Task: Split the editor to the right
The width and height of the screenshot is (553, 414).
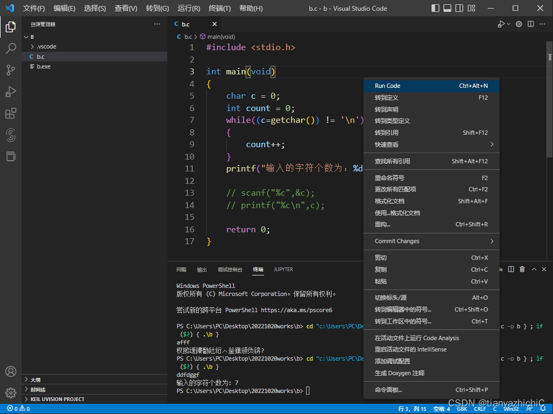Action: point(530,24)
